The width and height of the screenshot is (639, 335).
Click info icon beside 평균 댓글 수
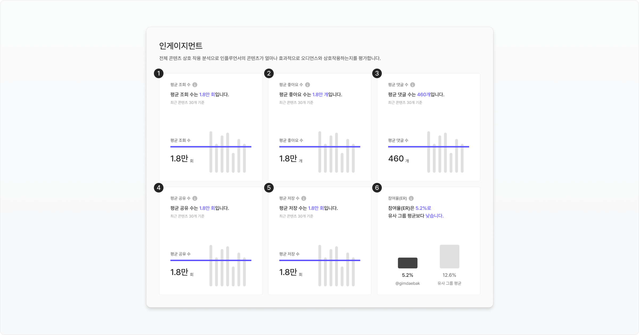point(413,85)
